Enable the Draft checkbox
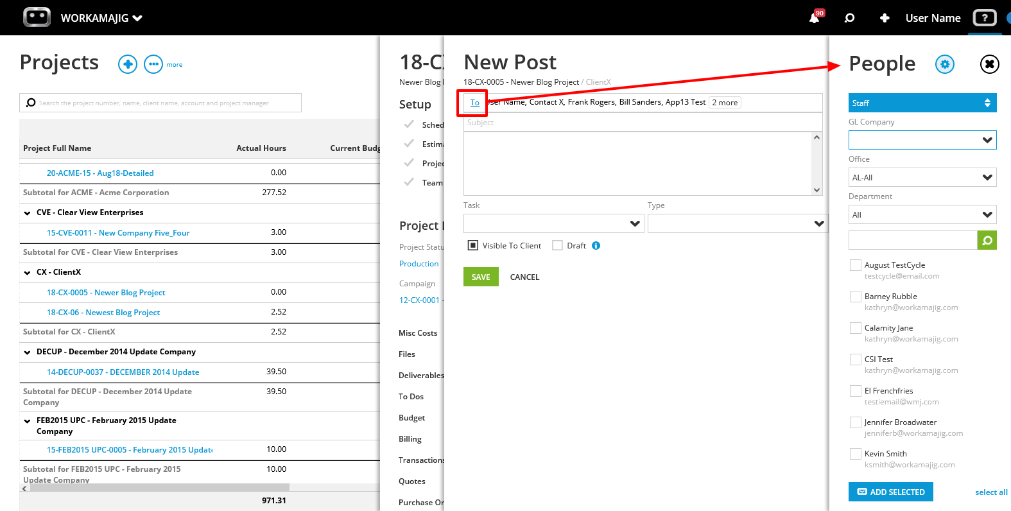The image size is (1011, 511). pyautogui.click(x=558, y=245)
